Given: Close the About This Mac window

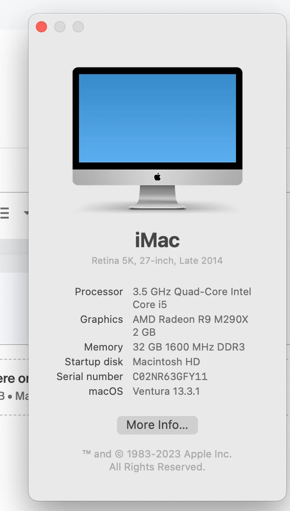Looking at the screenshot, I should tap(41, 27).
